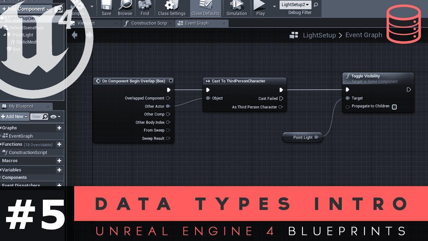Open Class Settings from the toolbar
Viewport: 428px width, 241px height.
[172, 8]
